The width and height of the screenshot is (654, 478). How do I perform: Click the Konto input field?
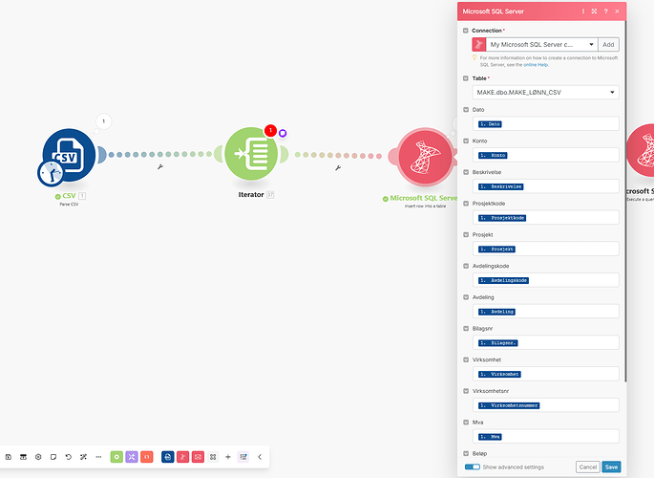pyautogui.click(x=545, y=155)
